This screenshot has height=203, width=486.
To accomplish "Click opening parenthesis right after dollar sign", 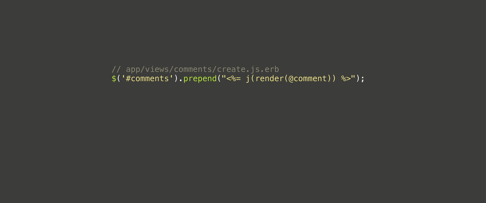I will 119,79.
